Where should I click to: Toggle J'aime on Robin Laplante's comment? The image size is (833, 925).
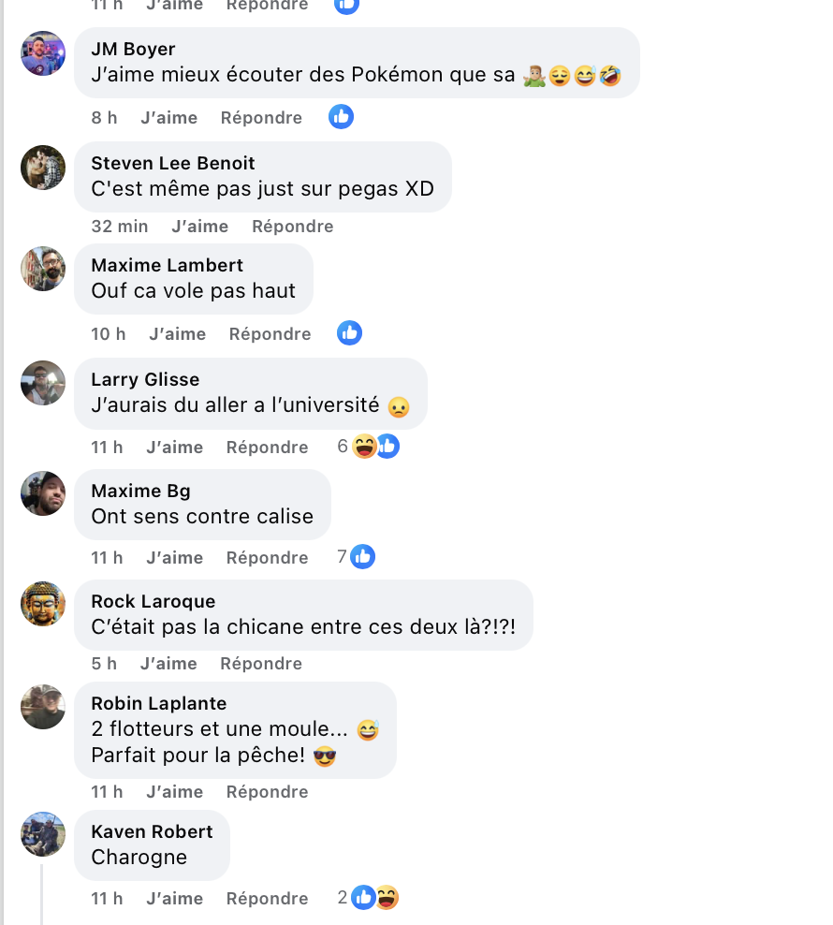(x=175, y=792)
